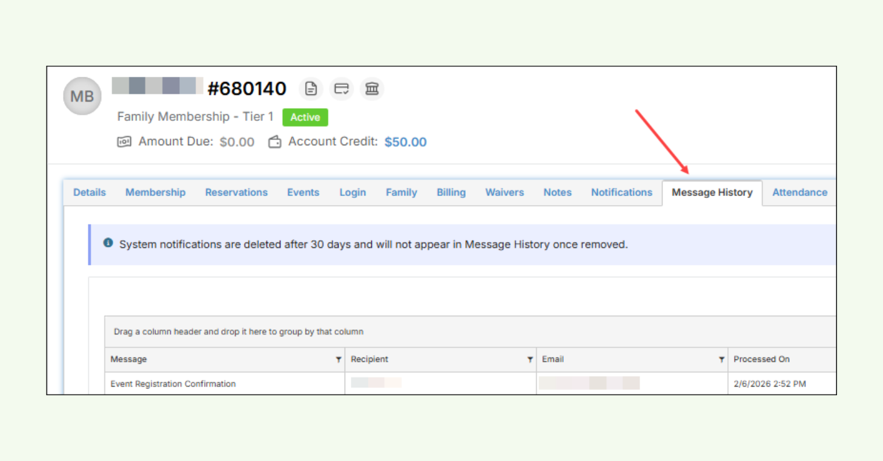The width and height of the screenshot is (883, 461).
Task: Open the Message column filter
Action: [338, 359]
